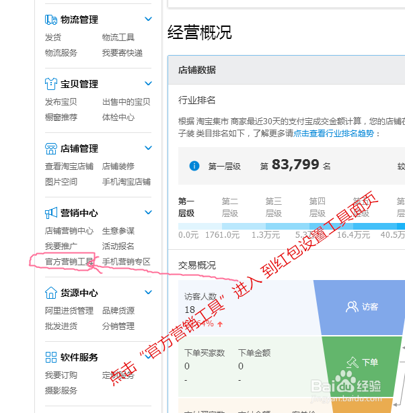The height and width of the screenshot is (413, 405).
Task: Open 软件服务 menu heading
Action: (79, 357)
